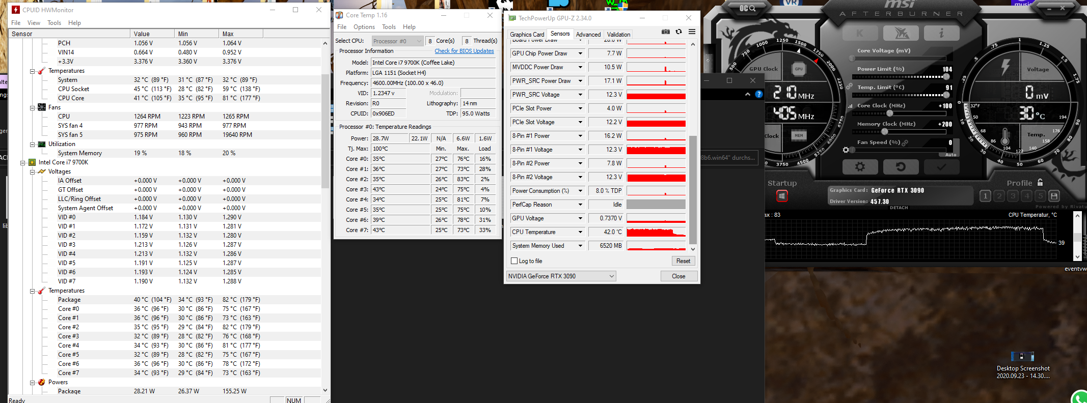Toggle link between power and temp limits
1087x403 pixels.
[x=849, y=87]
